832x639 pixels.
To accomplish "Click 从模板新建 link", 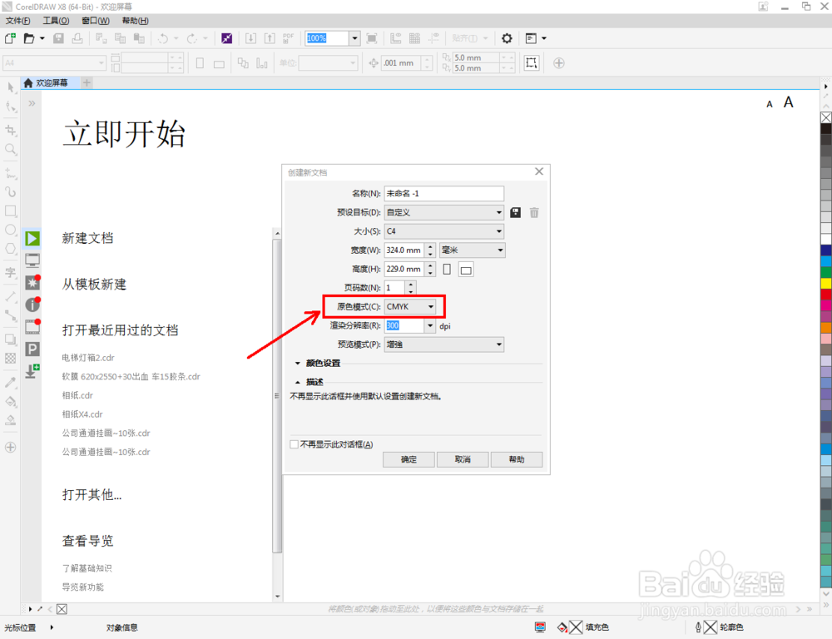I will pyautogui.click(x=95, y=285).
